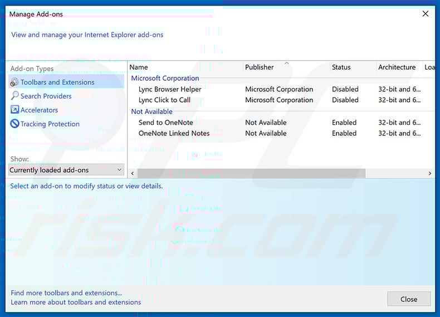Click Enabled status of OneNote Linked Notes
Image resolution: width=440 pixels, height=317 pixels.
(344, 133)
